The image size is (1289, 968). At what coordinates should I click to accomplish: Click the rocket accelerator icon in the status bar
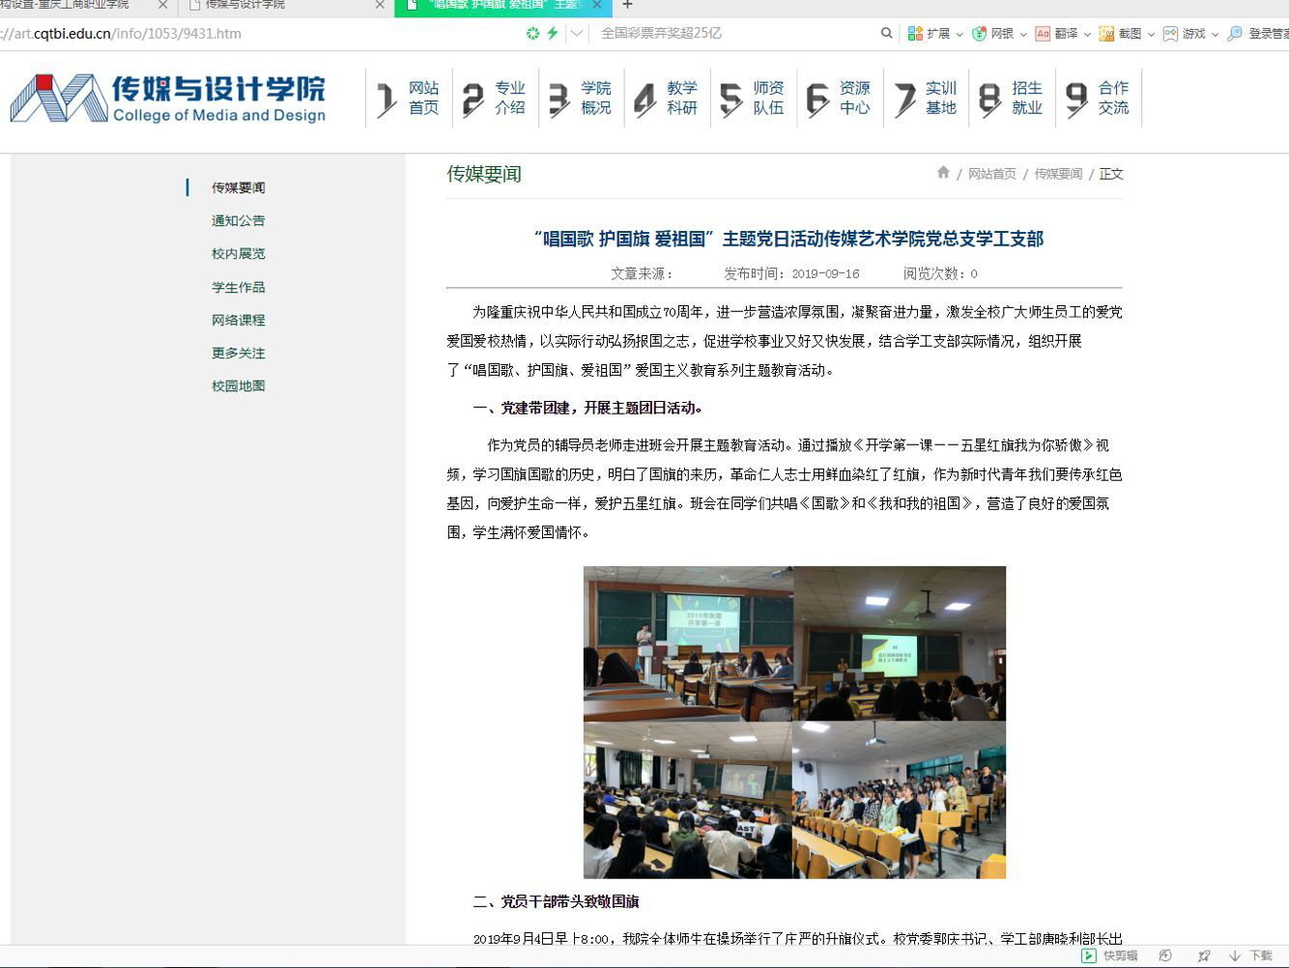[x=1204, y=955]
